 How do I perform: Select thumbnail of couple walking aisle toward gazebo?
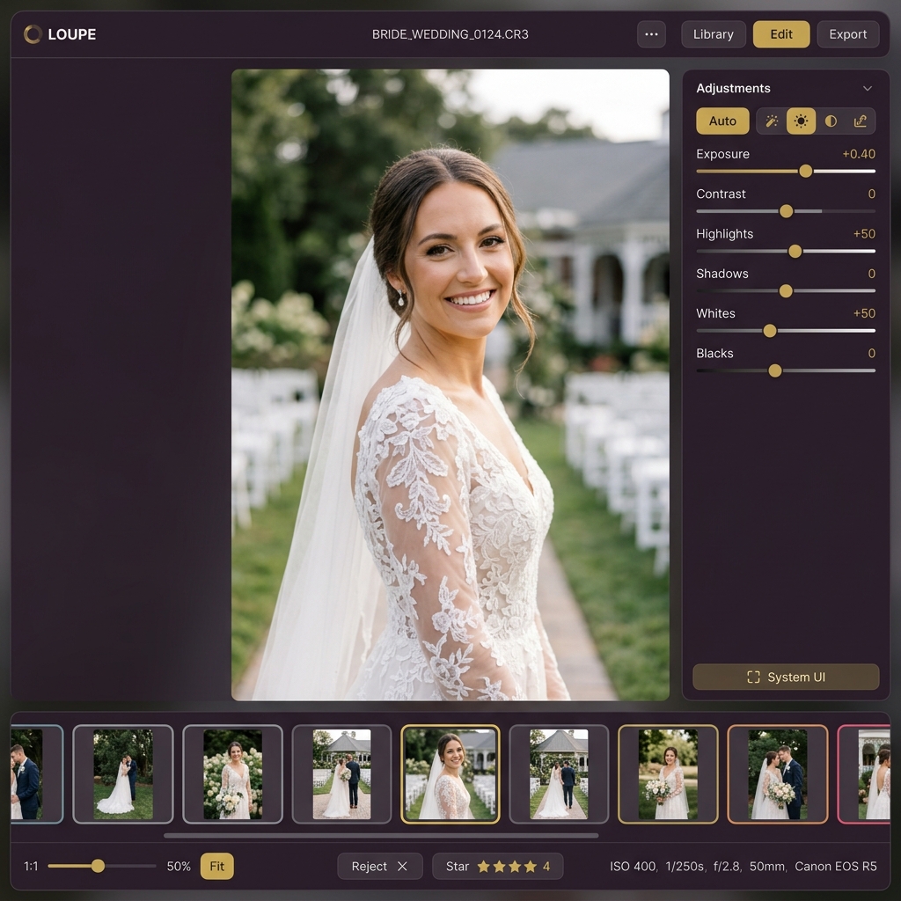click(x=559, y=774)
